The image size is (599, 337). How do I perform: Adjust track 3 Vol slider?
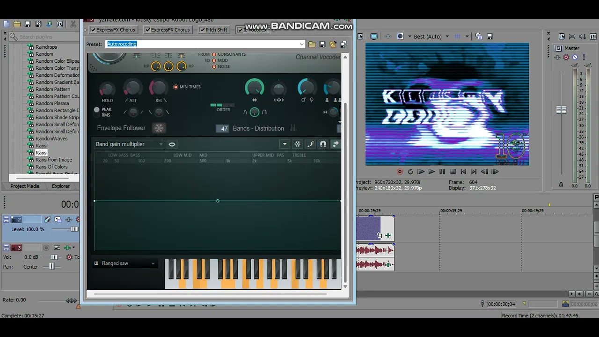[x=54, y=257]
